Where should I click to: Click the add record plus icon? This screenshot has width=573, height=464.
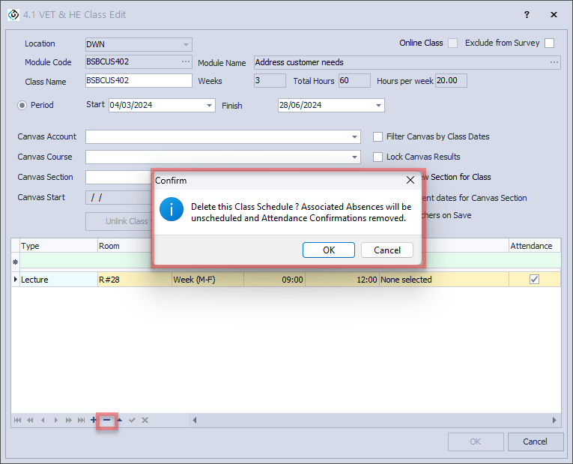click(x=93, y=421)
